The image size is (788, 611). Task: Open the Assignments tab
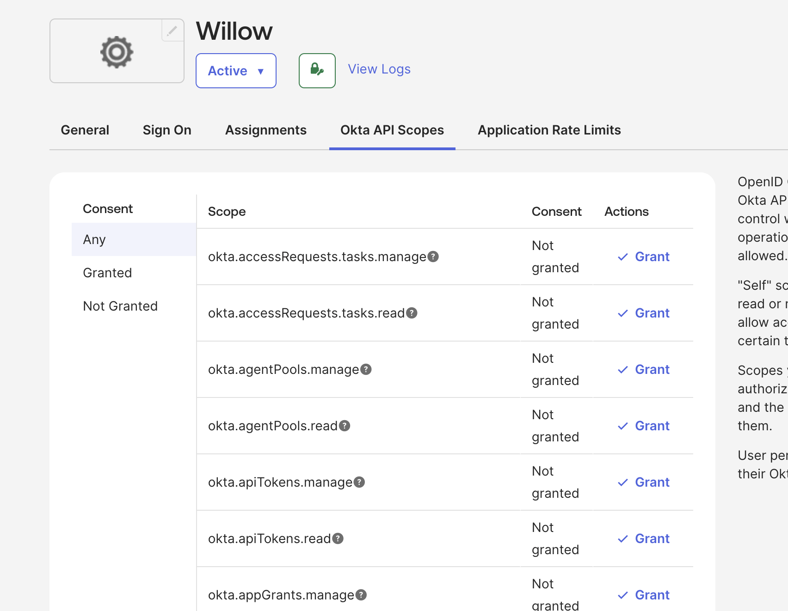pyautogui.click(x=266, y=130)
